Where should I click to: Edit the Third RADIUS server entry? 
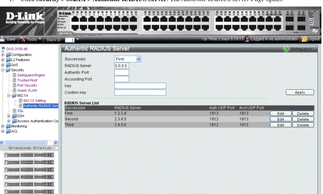(280, 125)
